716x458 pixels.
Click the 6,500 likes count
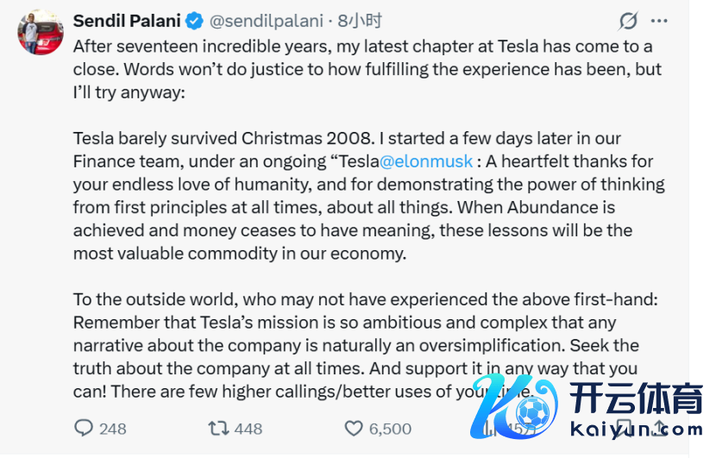tap(390, 429)
